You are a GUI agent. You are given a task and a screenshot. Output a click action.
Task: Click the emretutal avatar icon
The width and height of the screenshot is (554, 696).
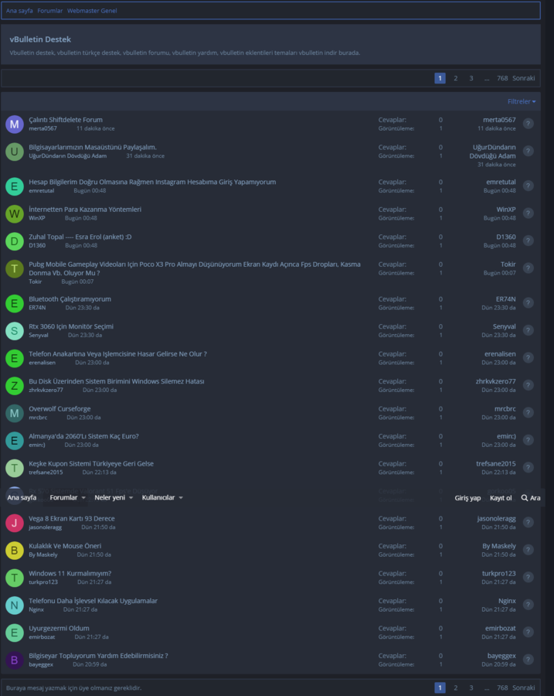click(x=14, y=186)
